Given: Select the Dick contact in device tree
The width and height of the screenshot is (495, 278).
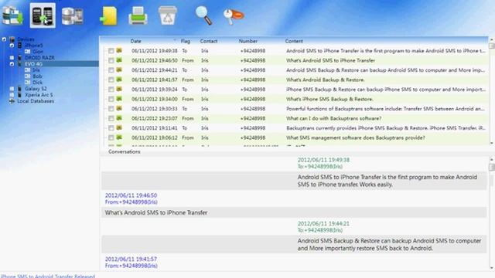Looking at the screenshot, I should pyautogui.click(x=37, y=83).
